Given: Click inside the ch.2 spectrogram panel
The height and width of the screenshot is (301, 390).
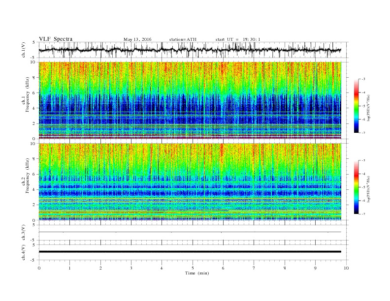Looking at the screenshot, I should click(x=190, y=182).
